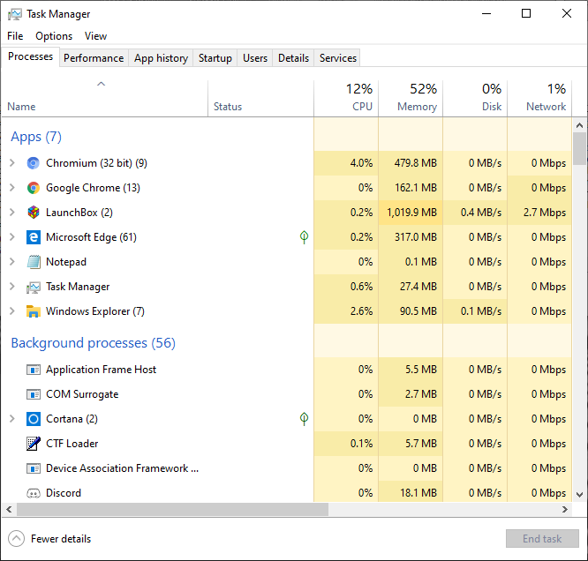
Task: Click the LaunchBox 2.7 Mbps network value
Action: 545,213
